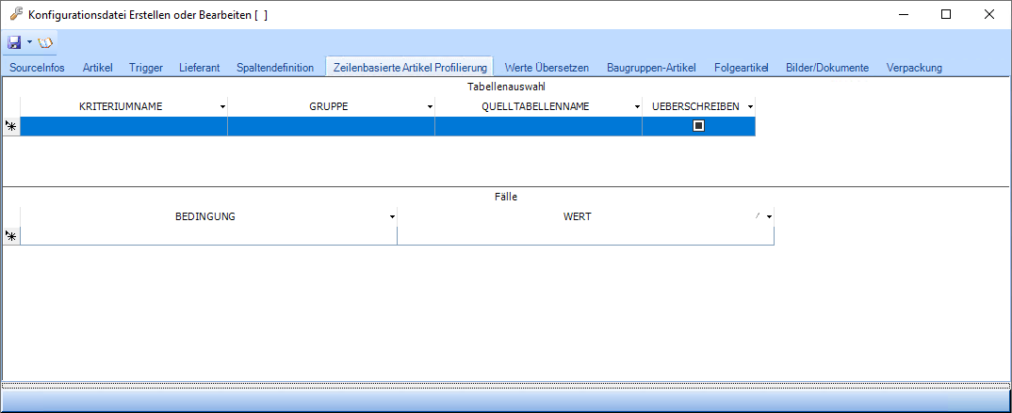This screenshot has height=413, width=1012.
Task: Select new-row asterisk marker in Tabellenauswahl grid
Action: 11,126
